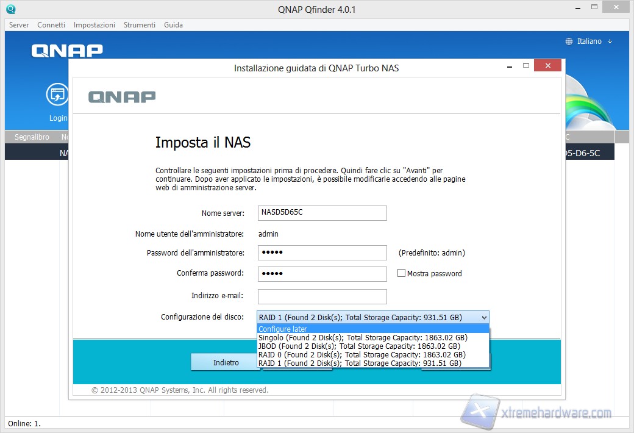Switch to the Segnalibro column tab

click(x=32, y=137)
